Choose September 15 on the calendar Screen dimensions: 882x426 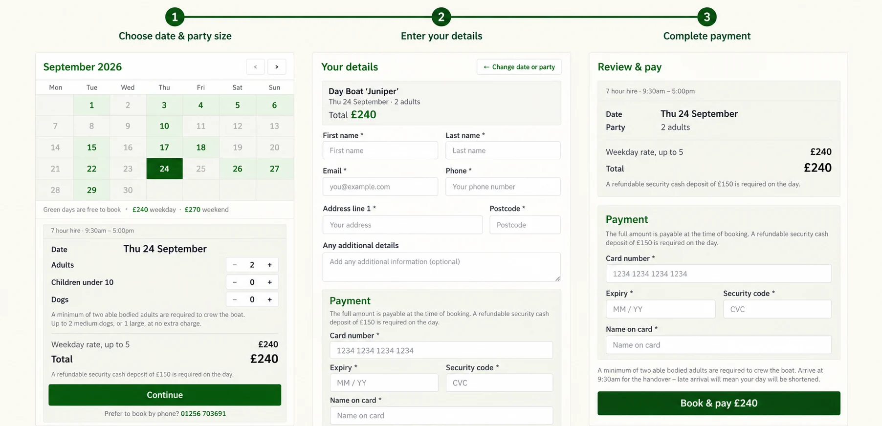91,148
